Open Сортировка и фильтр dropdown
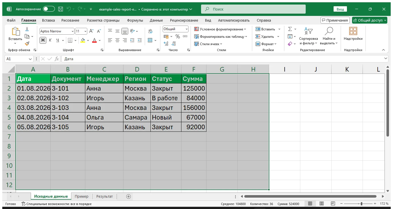Viewport: 393px width, 209px height. (x=309, y=36)
